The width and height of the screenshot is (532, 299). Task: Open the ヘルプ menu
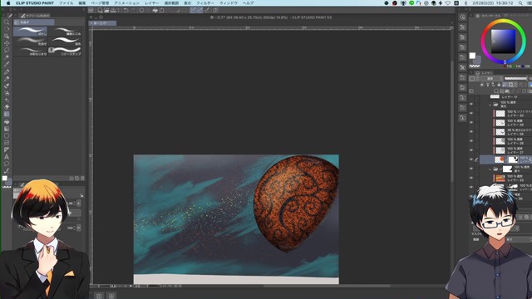point(248,2)
